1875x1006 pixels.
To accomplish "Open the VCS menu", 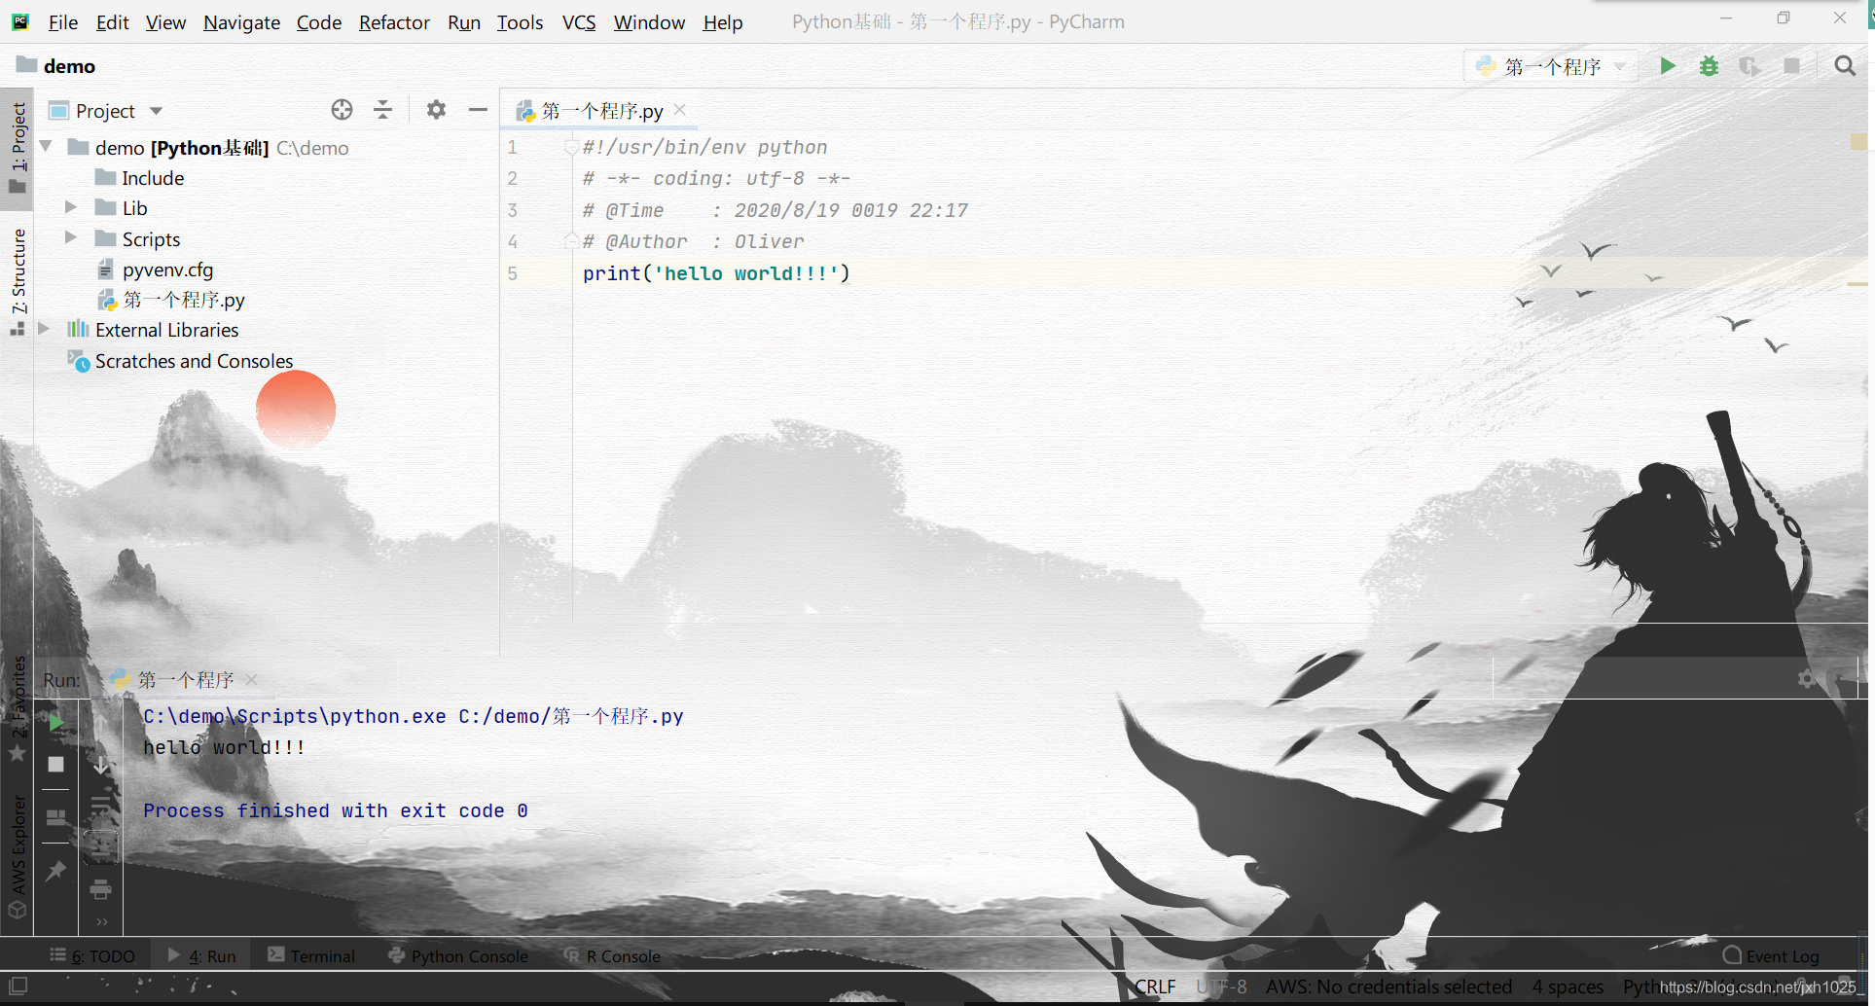I will click(x=579, y=22).
